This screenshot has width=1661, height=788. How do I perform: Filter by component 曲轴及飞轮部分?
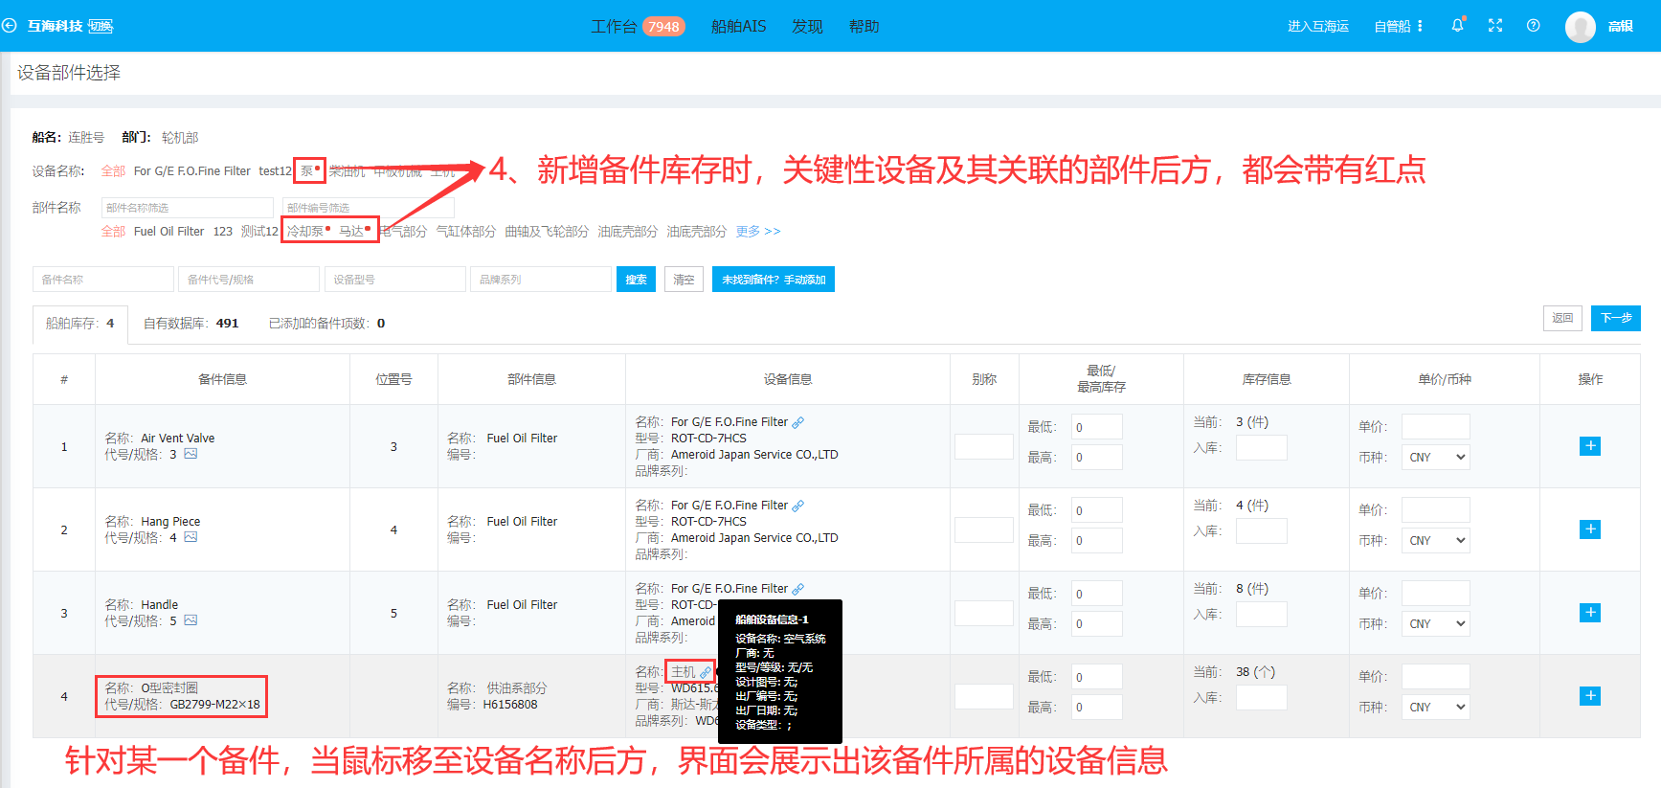tap(547, 232)
